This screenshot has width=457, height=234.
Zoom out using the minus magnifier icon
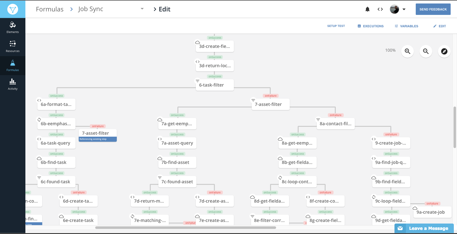point(426,51)
